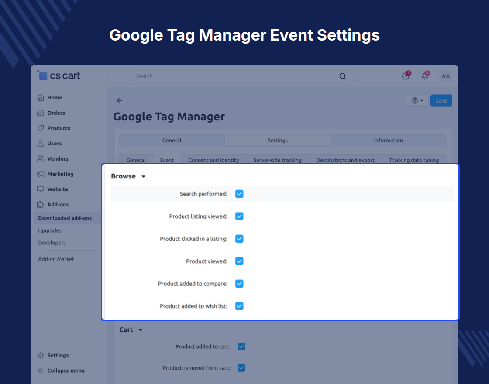
Task: Toggle Product added to wish list checkbox
Action: point(239,306)
